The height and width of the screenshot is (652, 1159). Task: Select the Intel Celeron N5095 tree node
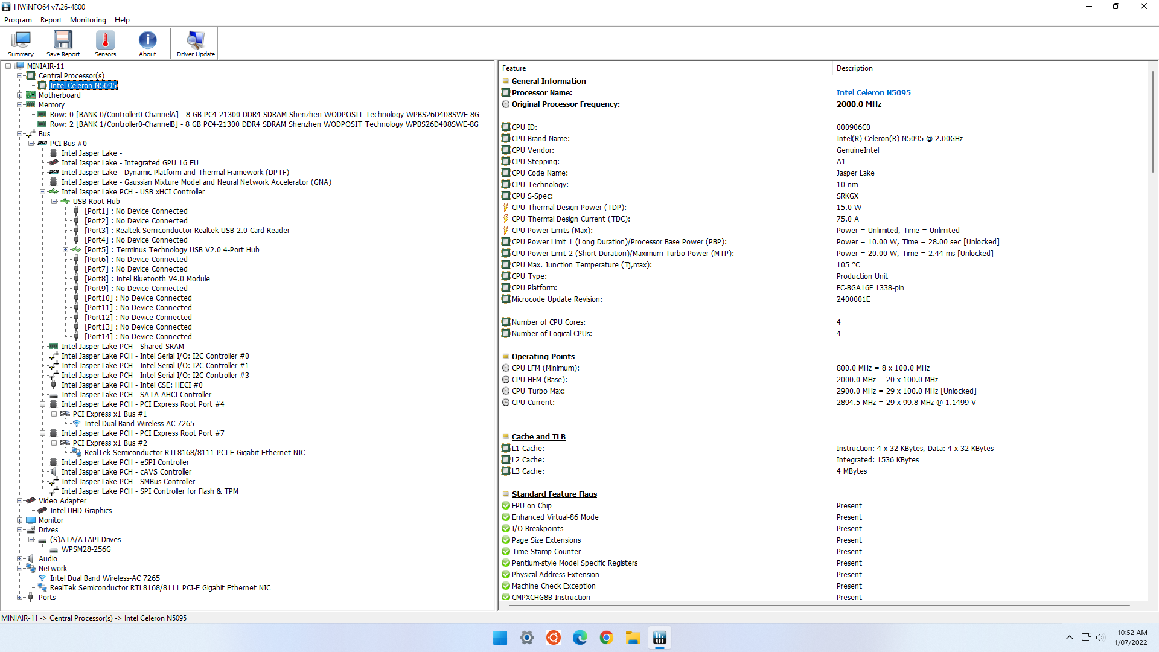point(83,86)
